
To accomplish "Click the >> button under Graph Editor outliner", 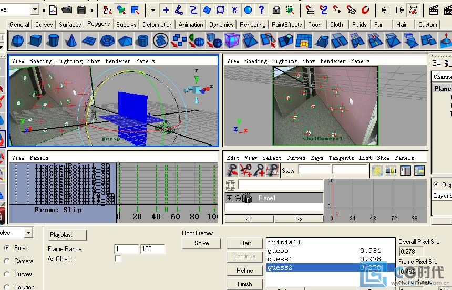I will [299, 219].
